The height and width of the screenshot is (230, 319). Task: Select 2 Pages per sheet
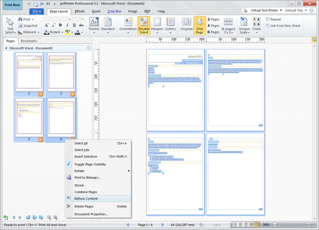[x=213, y=19]
